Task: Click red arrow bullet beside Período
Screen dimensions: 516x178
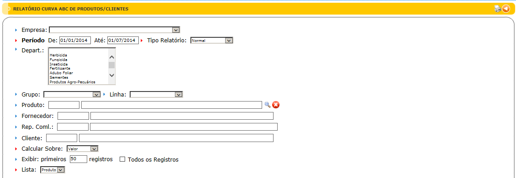Action: (16, 41)
